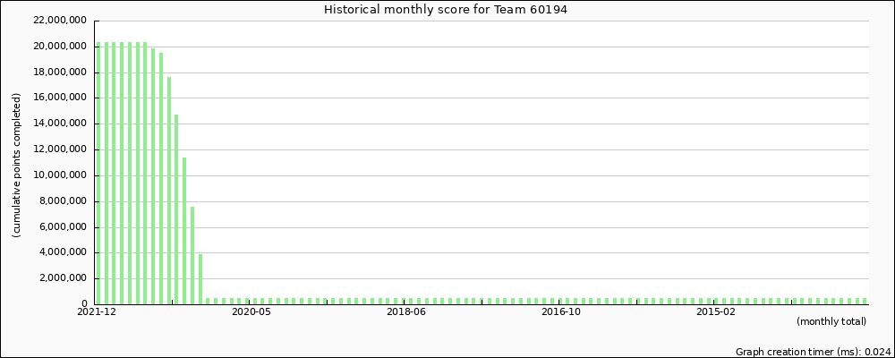Click the green bar peaking just below 8,000,000
Image resolution: width=895 pixels, height=358 pixels.
(x=192, y=255)
